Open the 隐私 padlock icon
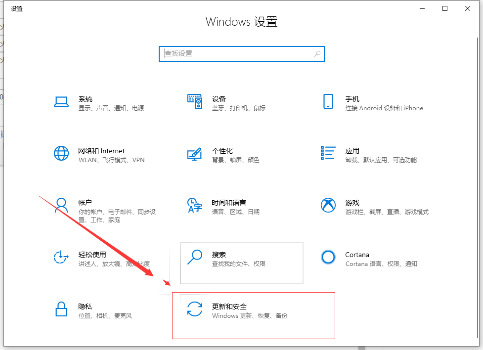 [x=61, y=309]
